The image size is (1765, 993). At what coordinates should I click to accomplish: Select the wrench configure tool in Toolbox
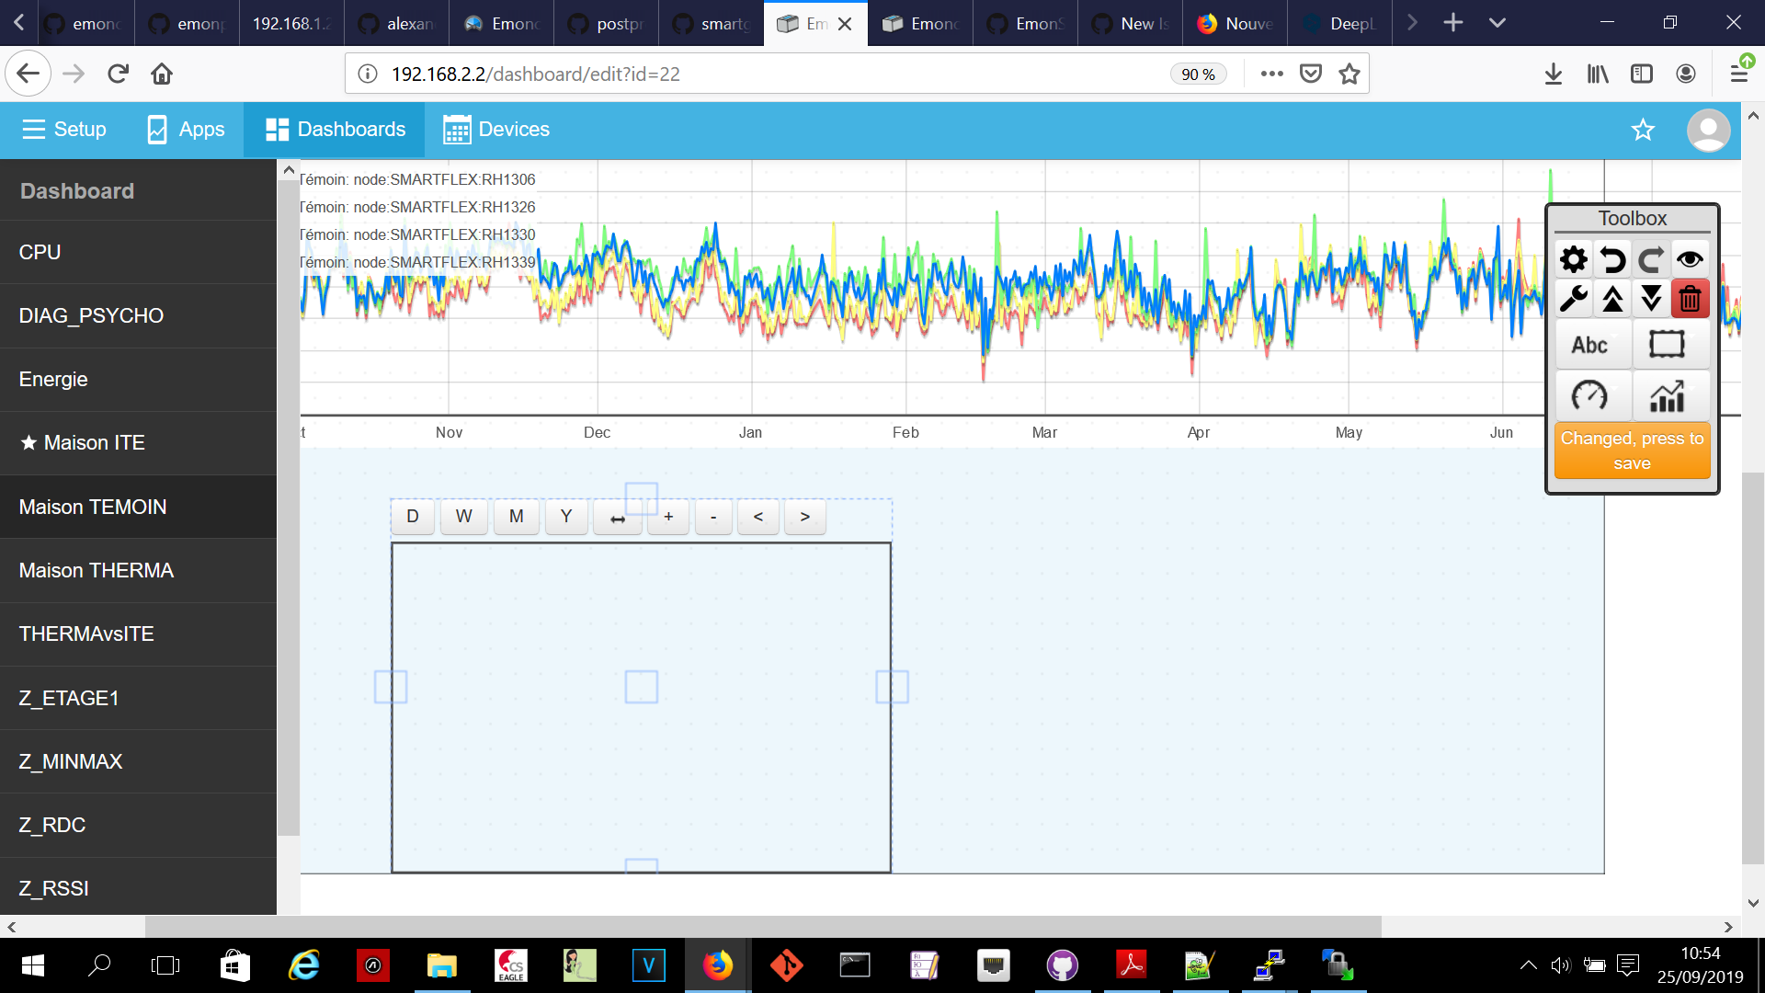click(1575, 298)
